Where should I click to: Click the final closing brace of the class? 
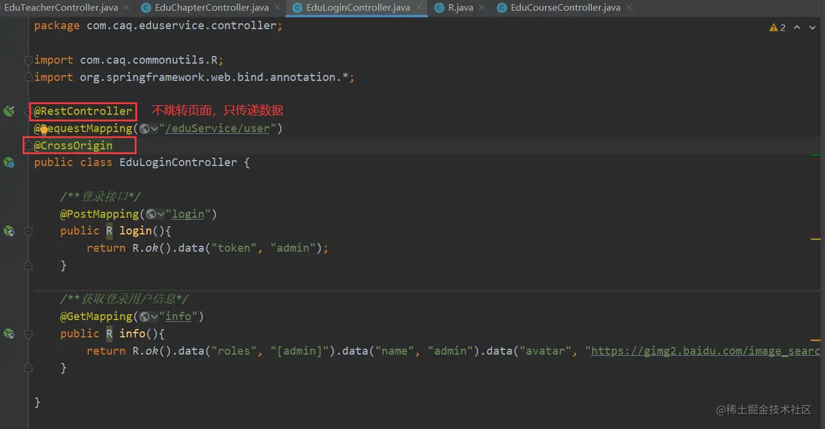[x=37, y=402]
